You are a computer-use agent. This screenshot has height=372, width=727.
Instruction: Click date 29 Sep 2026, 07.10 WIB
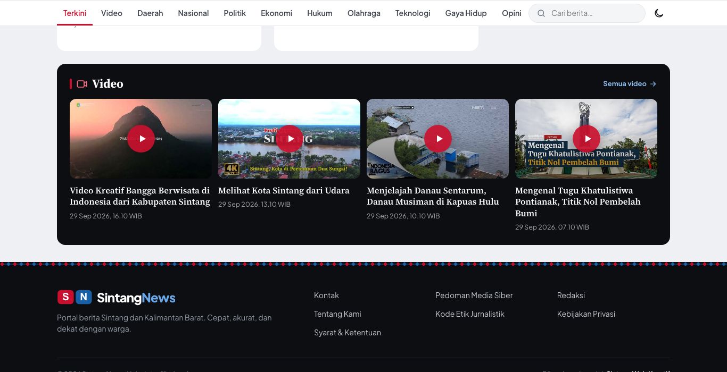pos(552,227)
